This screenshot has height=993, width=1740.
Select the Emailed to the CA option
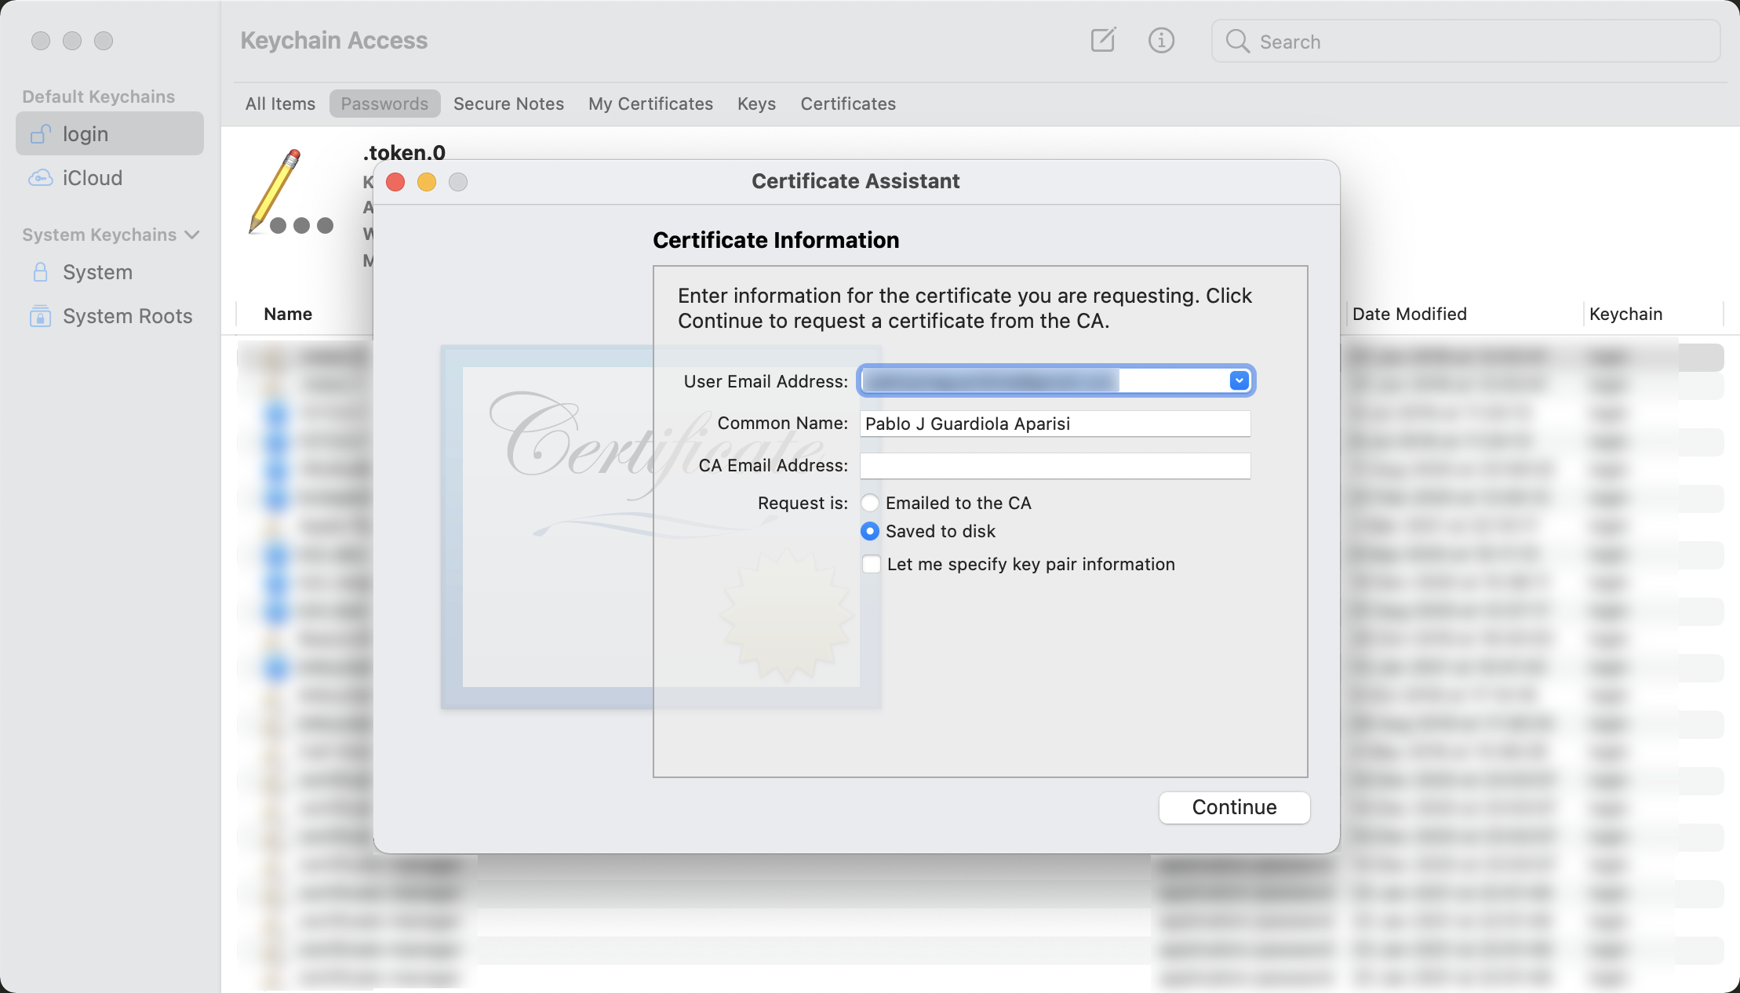click(x=870, y=503)
